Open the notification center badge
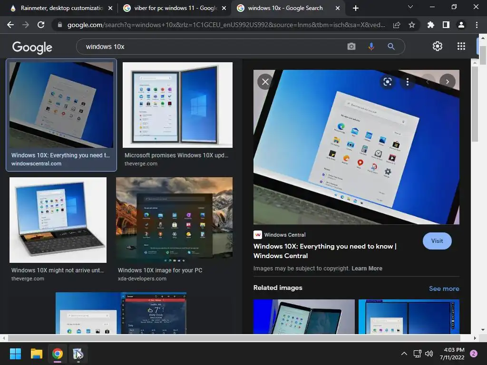The height and width of the screenshot is (365, 487). click(474, 354)
